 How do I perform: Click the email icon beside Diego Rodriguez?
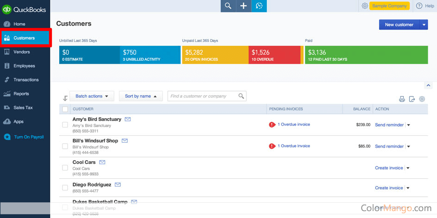point(118,184)
